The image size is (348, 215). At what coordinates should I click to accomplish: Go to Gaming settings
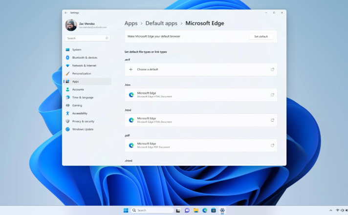(x=87, y=106)
